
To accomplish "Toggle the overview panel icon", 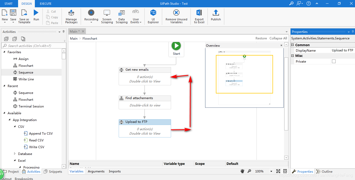I will click(285, 171).
